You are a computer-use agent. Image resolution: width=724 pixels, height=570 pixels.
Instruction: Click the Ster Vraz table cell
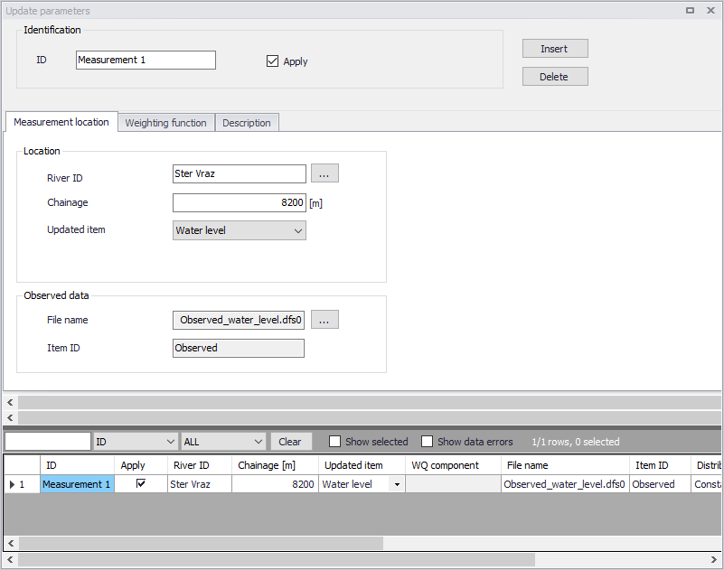[x=200, y=484]
